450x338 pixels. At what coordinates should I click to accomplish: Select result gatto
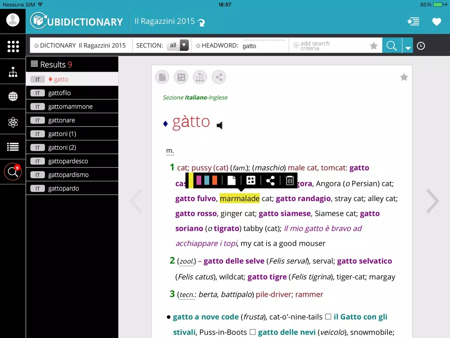point(72,79)
